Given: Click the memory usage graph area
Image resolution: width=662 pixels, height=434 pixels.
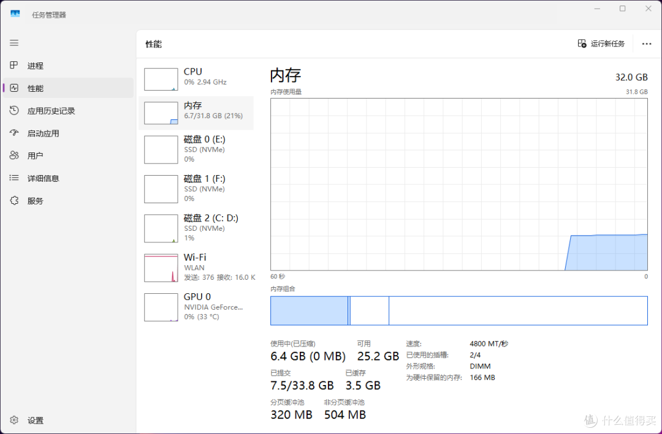Looking at the screenshot, I should pos(459,184).
